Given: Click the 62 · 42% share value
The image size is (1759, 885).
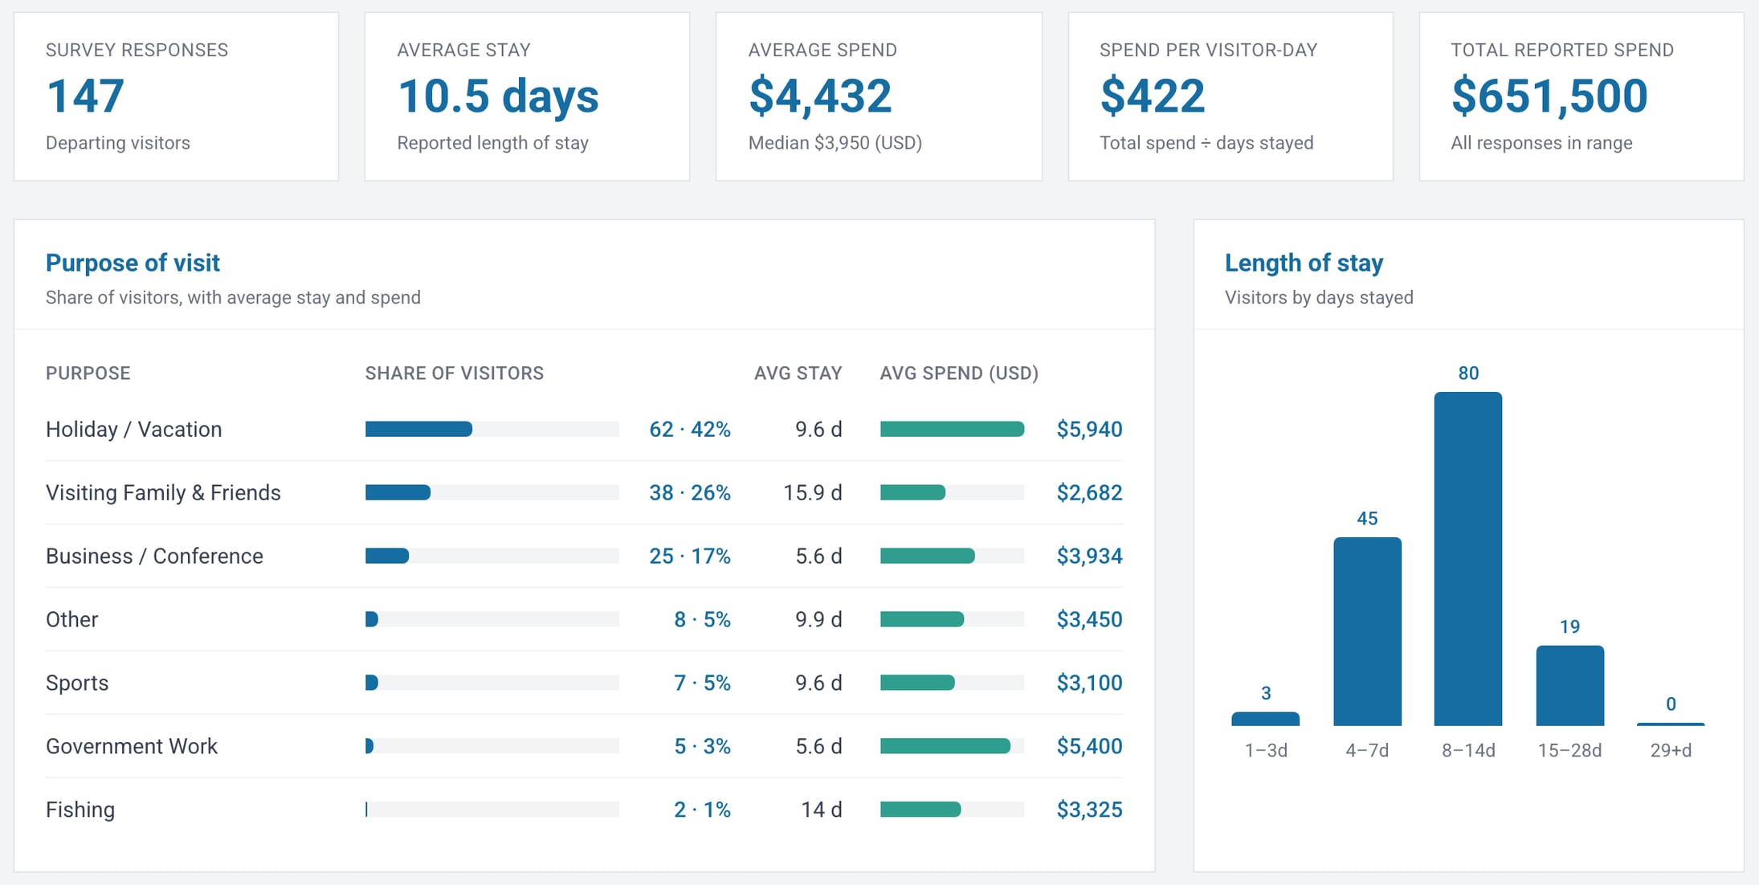Looking at the screenshot, I should (x=690, y=430).
